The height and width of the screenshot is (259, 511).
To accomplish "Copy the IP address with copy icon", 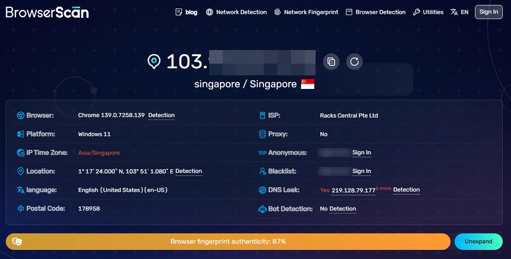I will tap(331, 62).
